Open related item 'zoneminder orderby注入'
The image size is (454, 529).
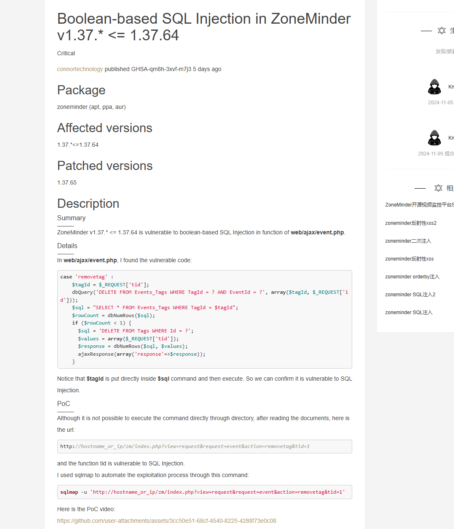412,277
